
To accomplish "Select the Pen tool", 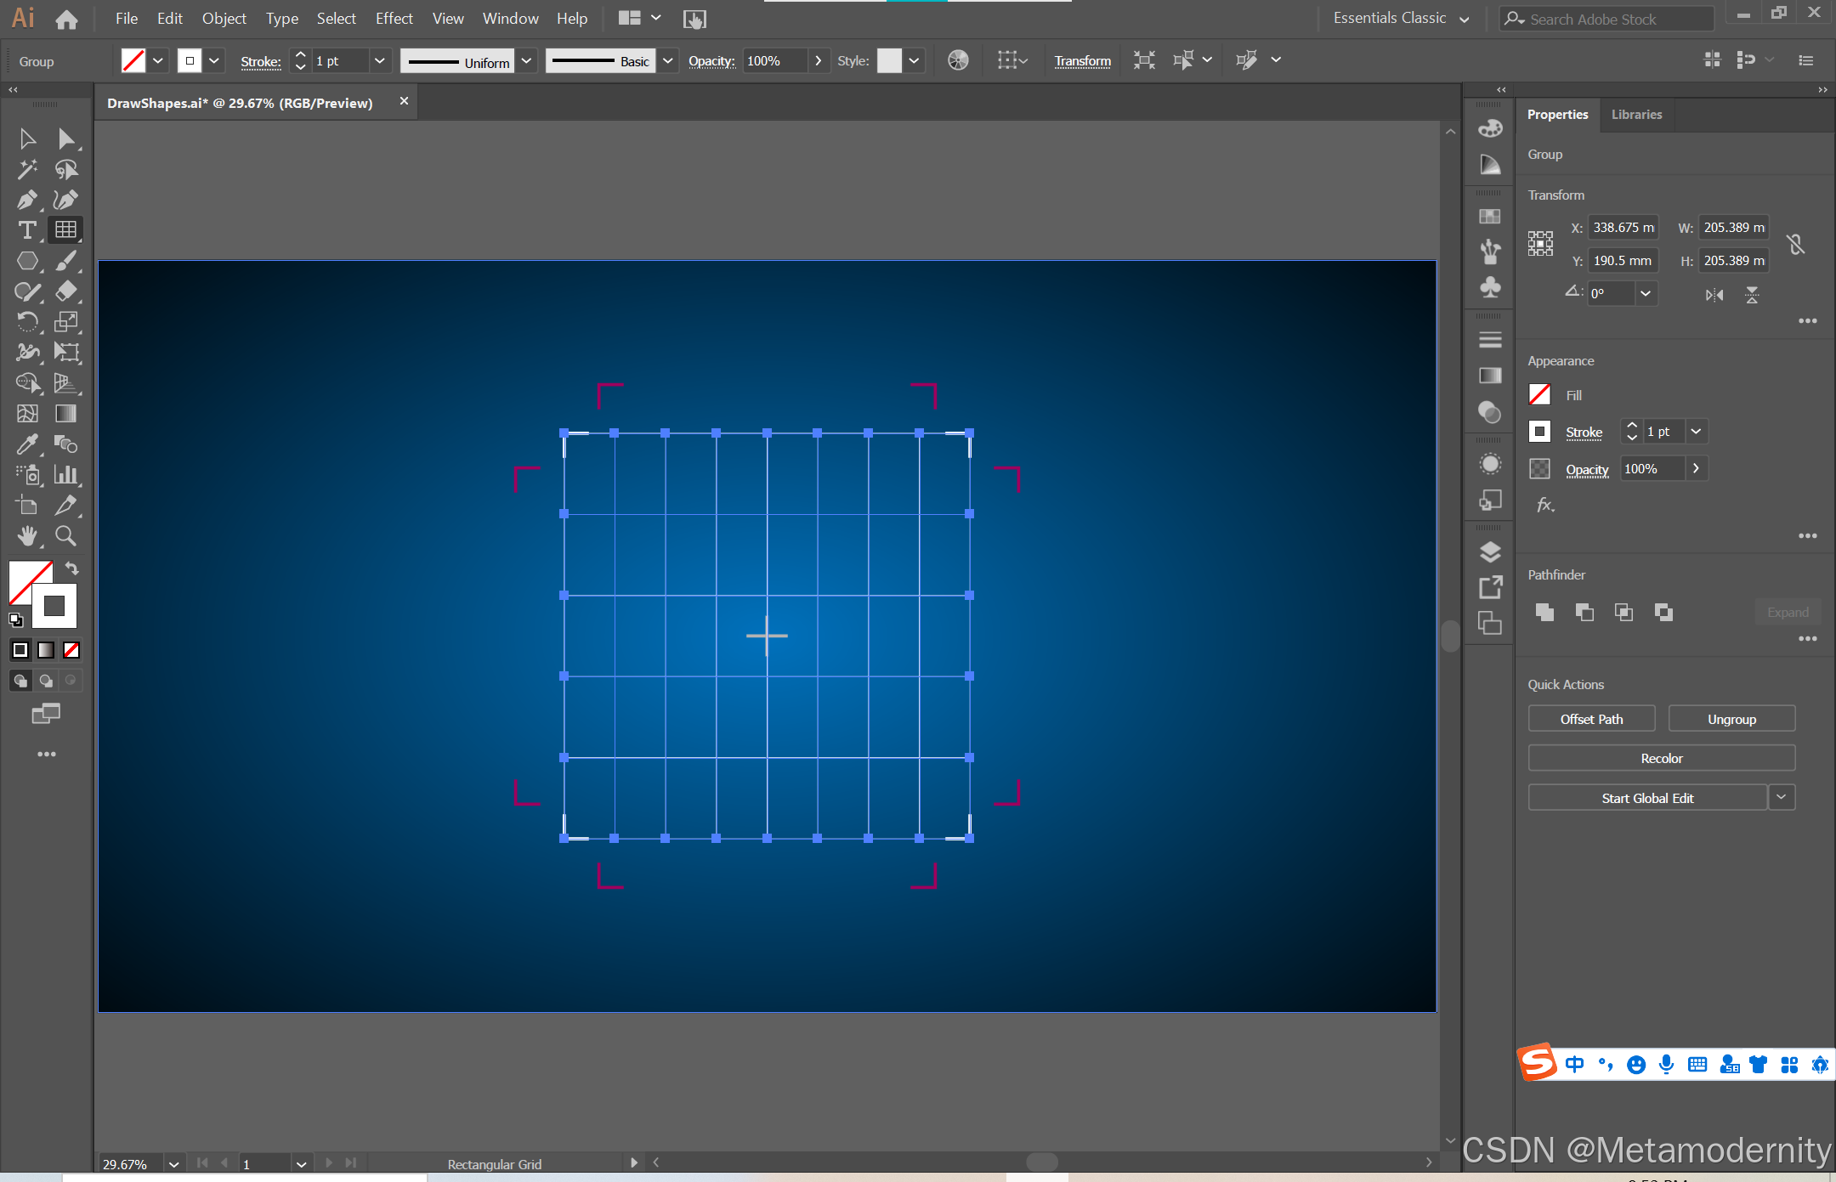I will [x=26, y=200].
